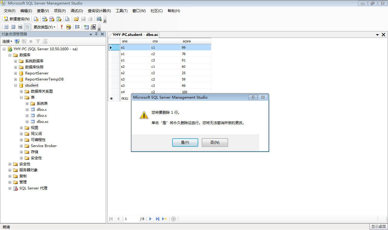Click the Print icon in toolbar
The height and width of the screenshot is (230, 388).
click(90, 19)
